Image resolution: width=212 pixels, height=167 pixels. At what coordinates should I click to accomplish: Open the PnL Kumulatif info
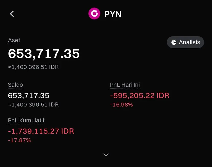[x=26, y=120]
